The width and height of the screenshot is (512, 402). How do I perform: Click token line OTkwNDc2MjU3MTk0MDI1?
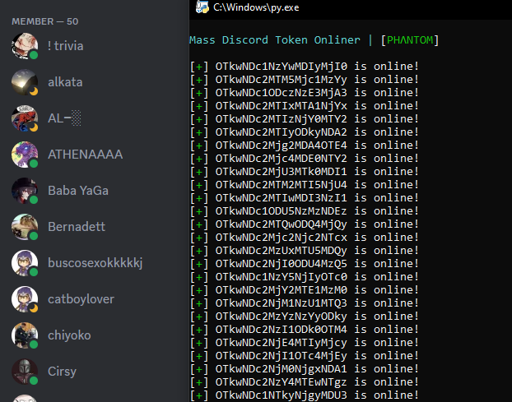click(305, 172)
